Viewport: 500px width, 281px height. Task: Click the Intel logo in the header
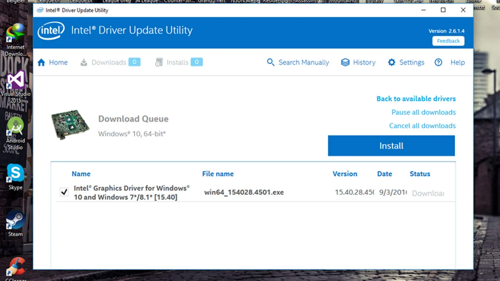51,30
